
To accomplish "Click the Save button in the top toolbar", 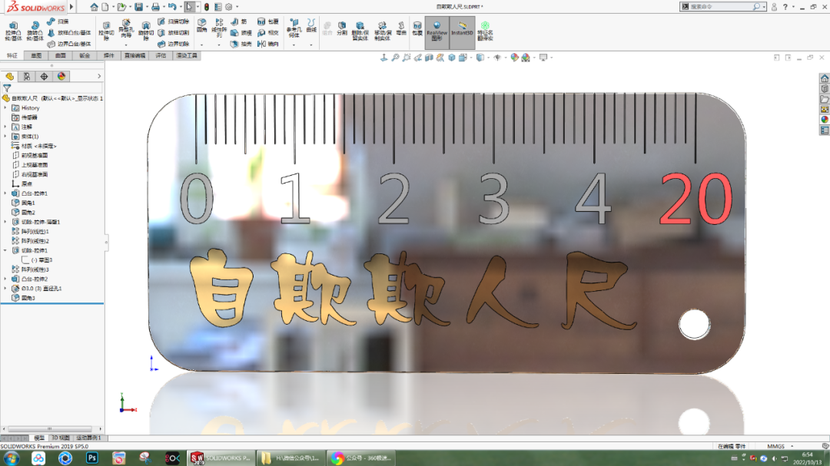I will pos(140,8).
